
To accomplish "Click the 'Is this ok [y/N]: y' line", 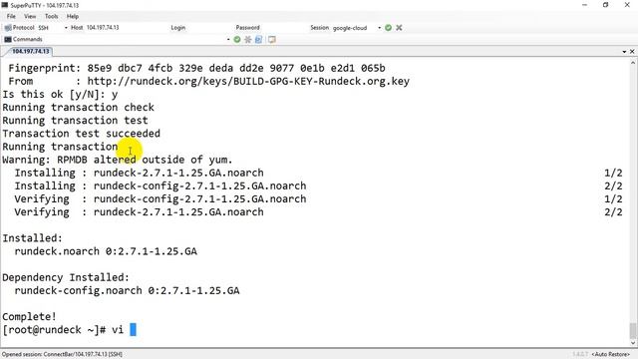I will 60,95.
